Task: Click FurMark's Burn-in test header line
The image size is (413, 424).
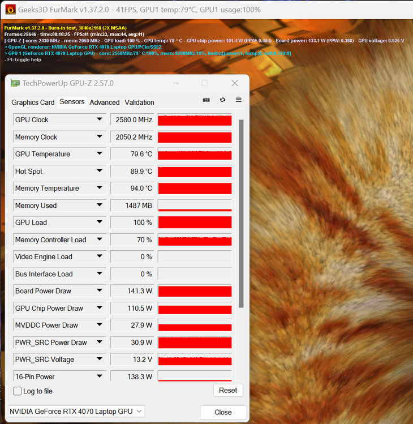Action: tap(66, 28)
